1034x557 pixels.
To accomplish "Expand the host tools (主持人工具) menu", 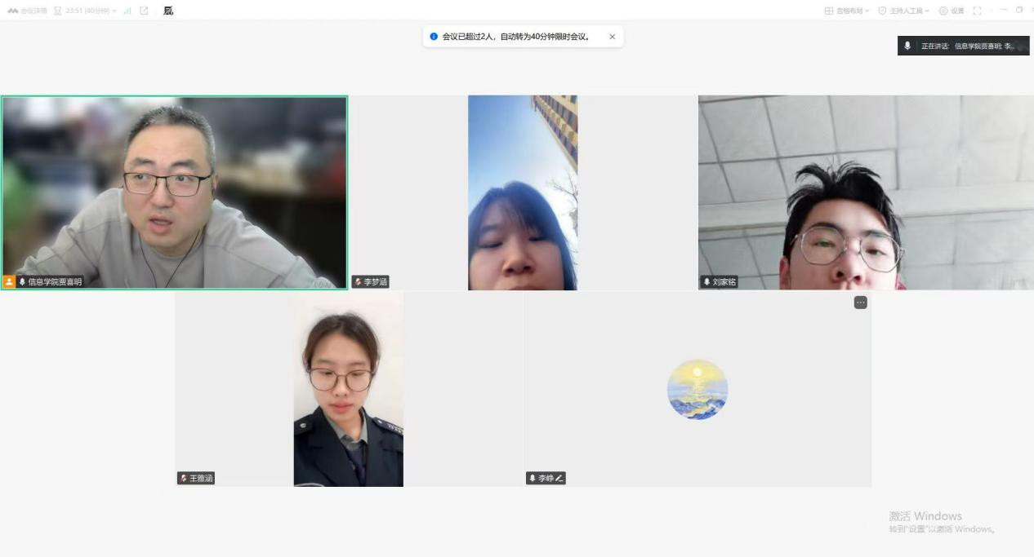I will click(x=903, y=11).
